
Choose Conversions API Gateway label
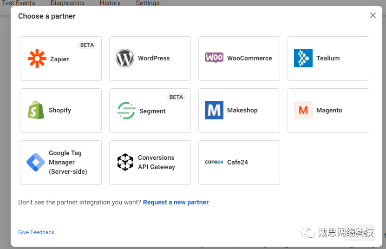[157, 162]
